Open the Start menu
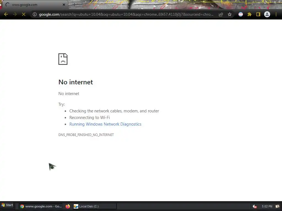282x211 pixels. click(7, 205)
